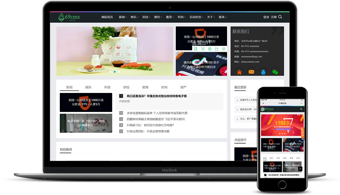The width and height of the screenshot is (340, 195).
Task: Open the search magnifier icon in the laptop header
Action: (280, 17)
